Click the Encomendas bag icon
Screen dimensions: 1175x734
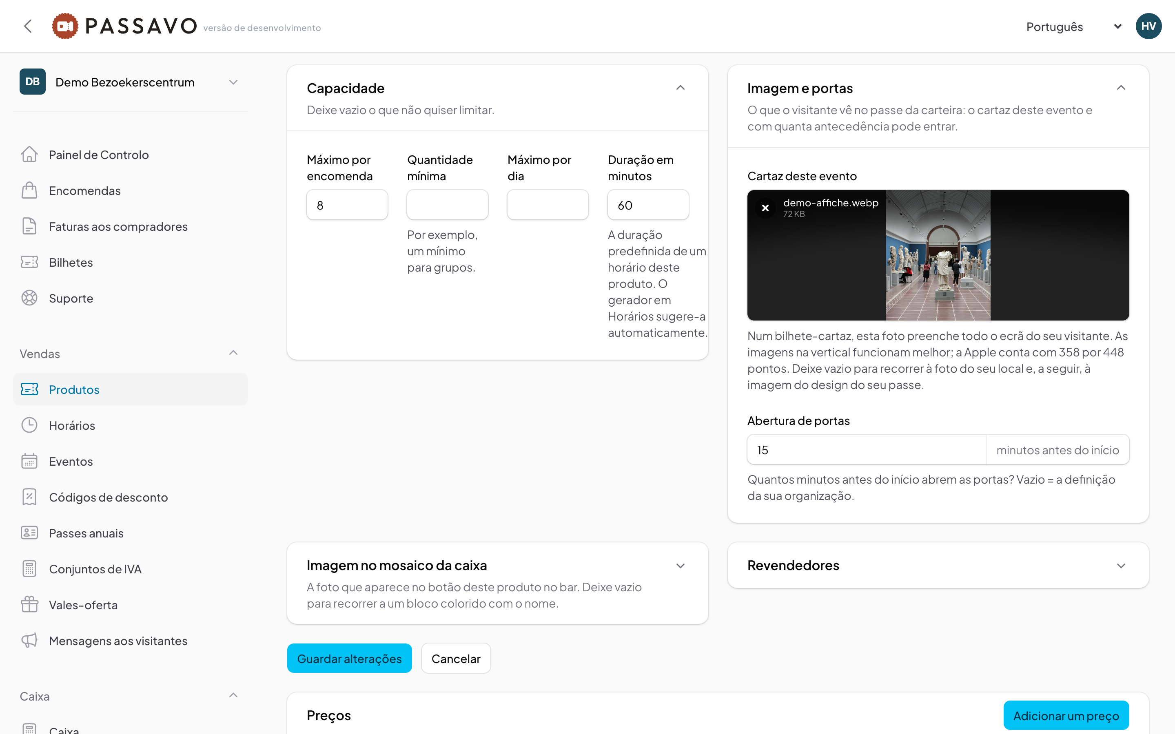(x=29, y=190)
